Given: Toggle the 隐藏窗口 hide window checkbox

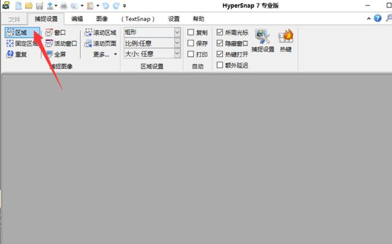Looking at the screenshot, I should pyautogui.click(x=220, y=43).
